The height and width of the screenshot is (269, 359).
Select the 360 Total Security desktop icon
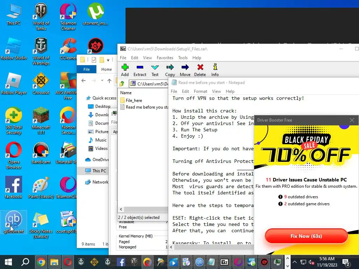tap(14, 121)
